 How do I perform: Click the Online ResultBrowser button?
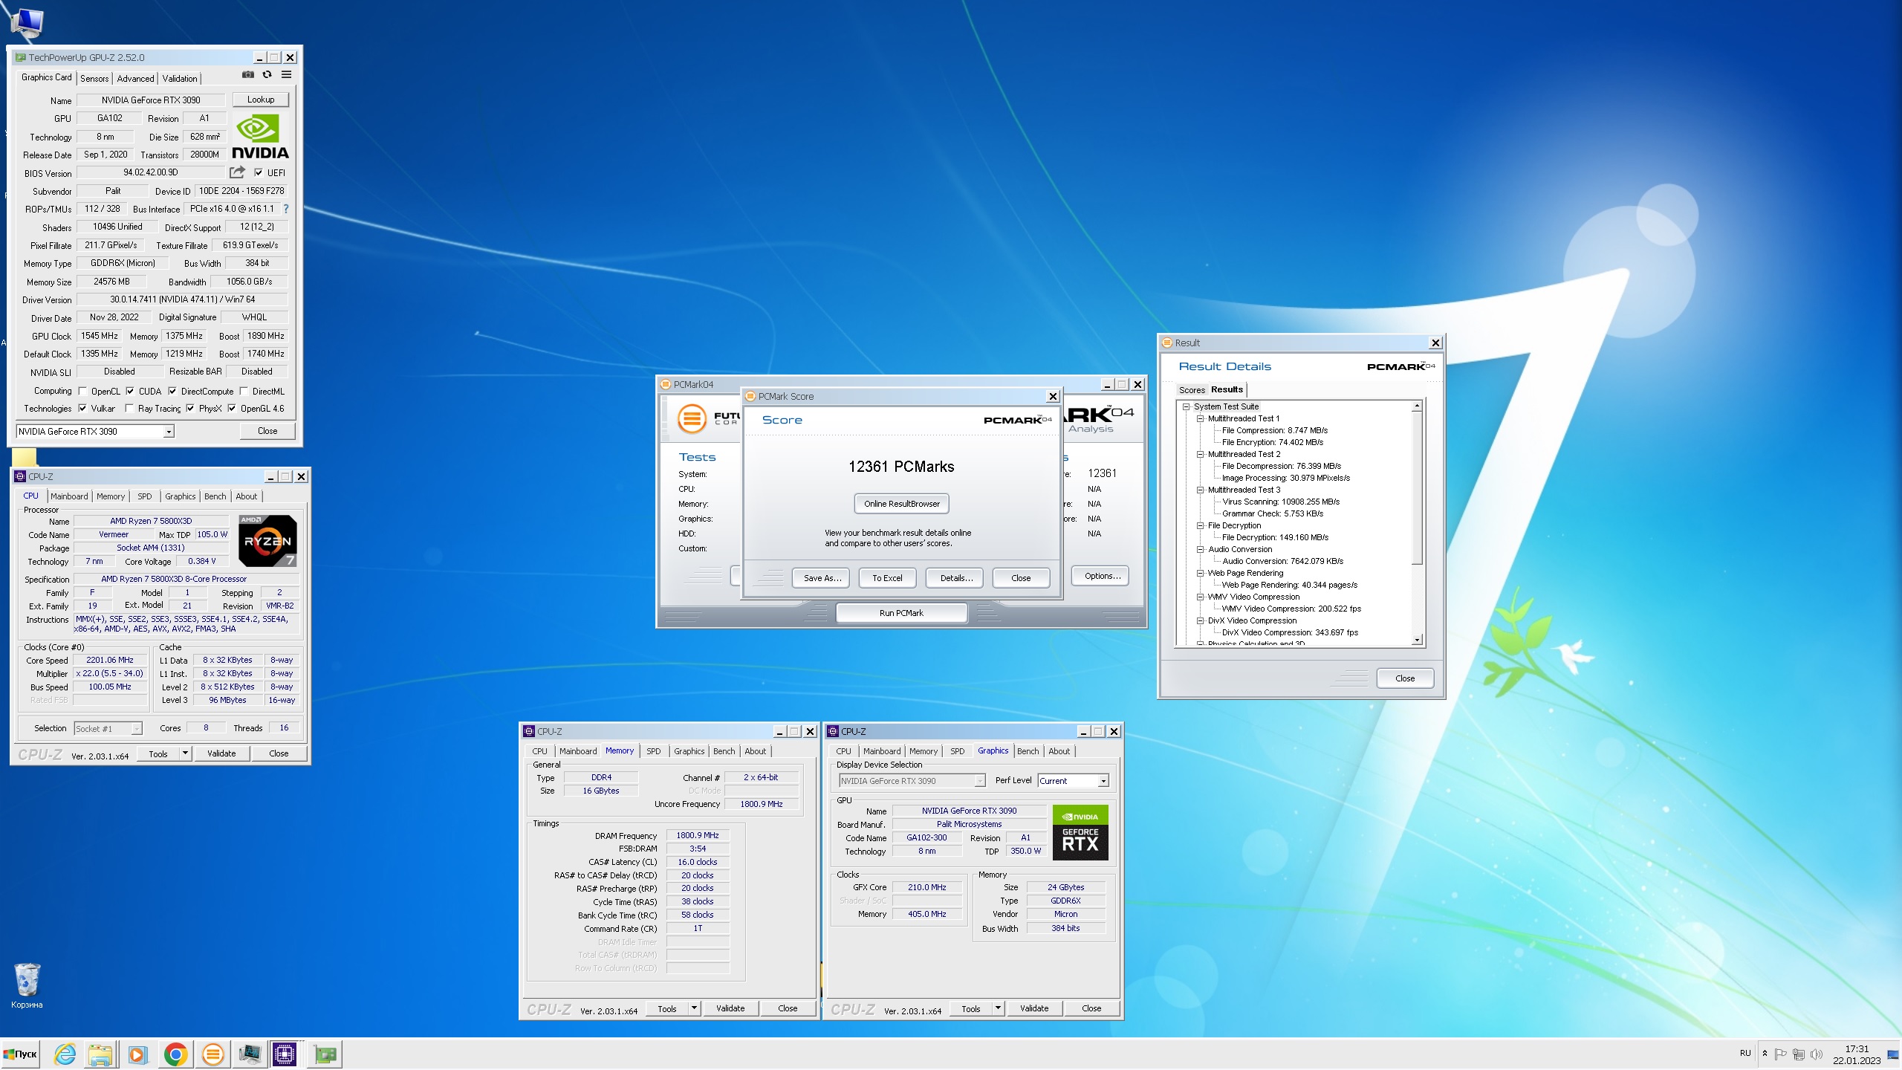click(902, 504)
